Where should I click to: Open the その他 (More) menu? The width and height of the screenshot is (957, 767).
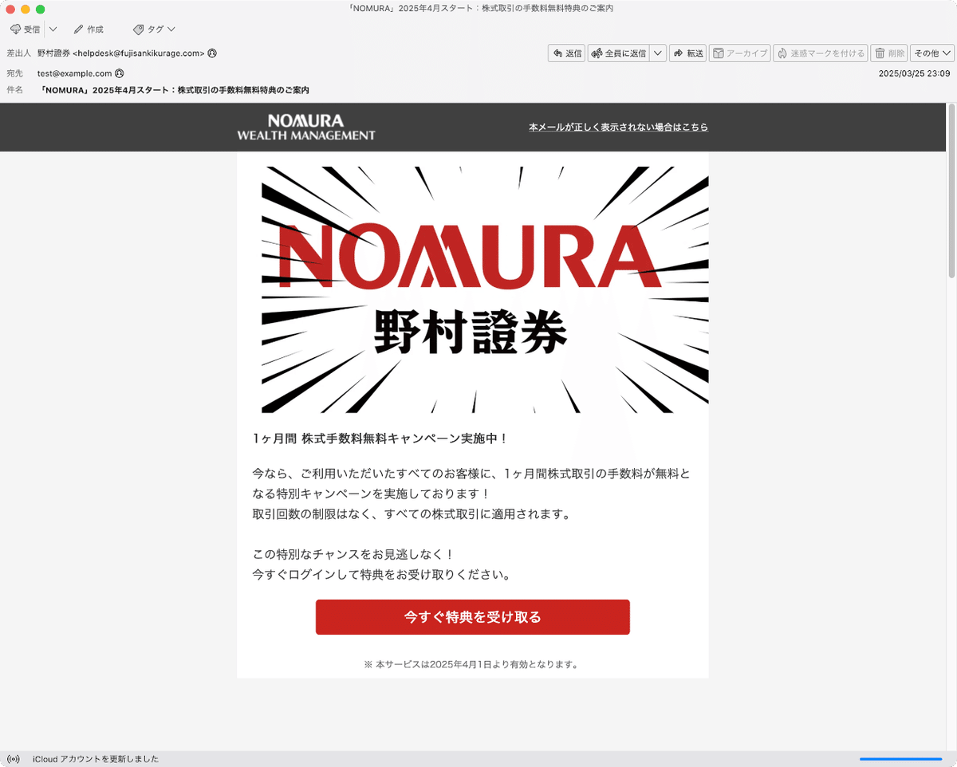930,53
